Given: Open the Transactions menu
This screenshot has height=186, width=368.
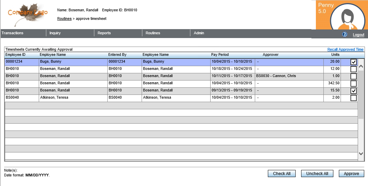Looking at the screenshot, I should (x=13, y=33).
